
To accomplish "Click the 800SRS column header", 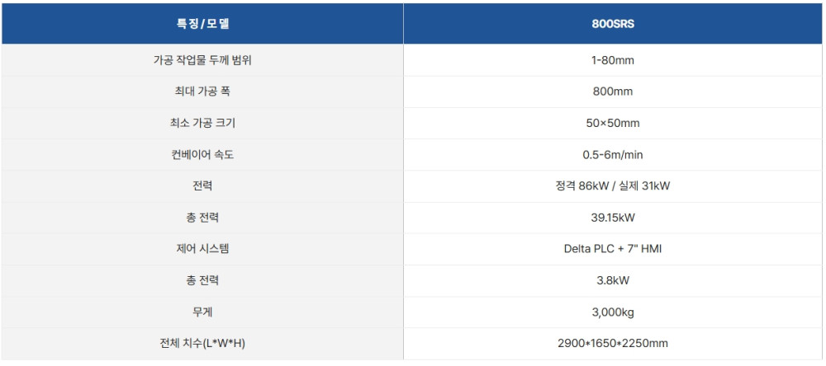I will [613, 24].
